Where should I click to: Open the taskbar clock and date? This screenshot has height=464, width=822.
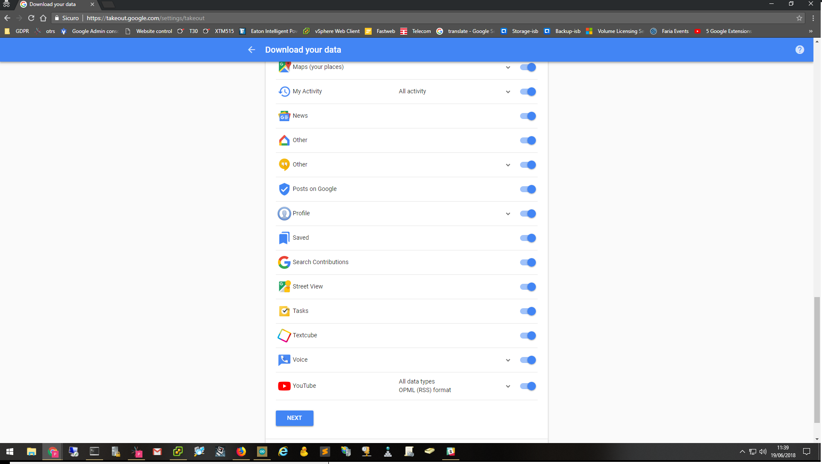pyautogui.click(x=783, y=452)
